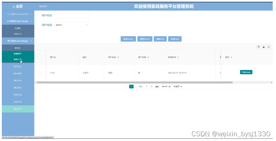Open Details for user 11111
The width and height of the screenshot is (276, 141).
pyautogui.click(x=246, y=72)
